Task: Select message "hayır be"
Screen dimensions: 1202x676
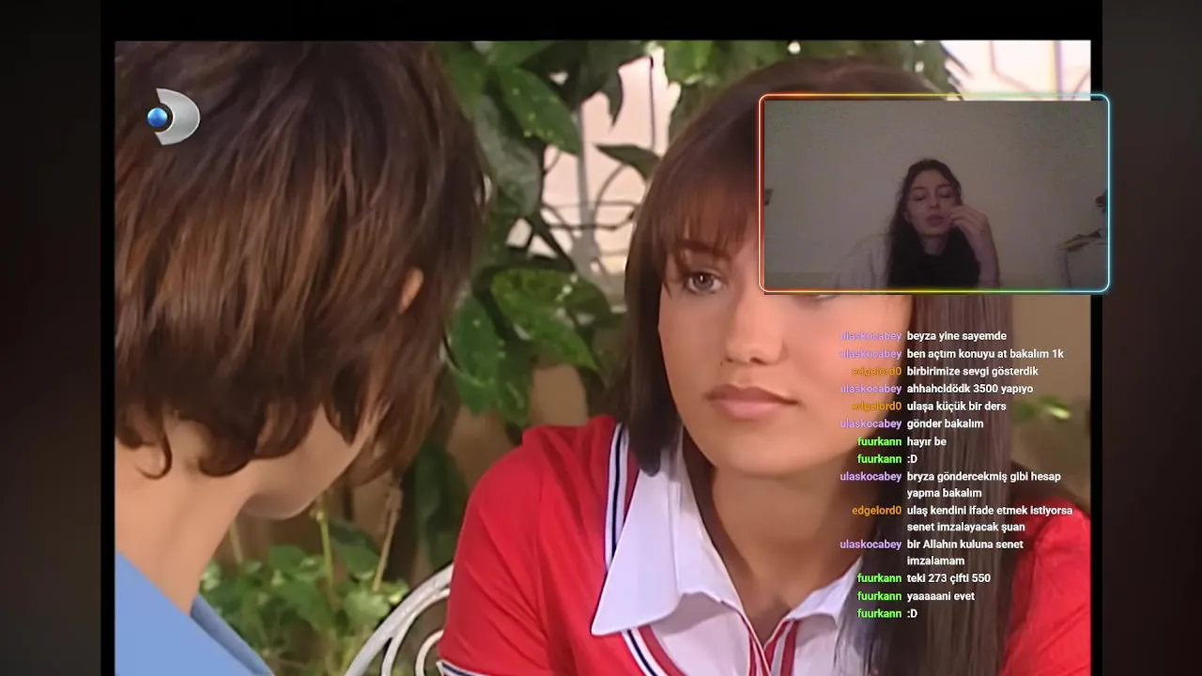Action: [926, 441]
